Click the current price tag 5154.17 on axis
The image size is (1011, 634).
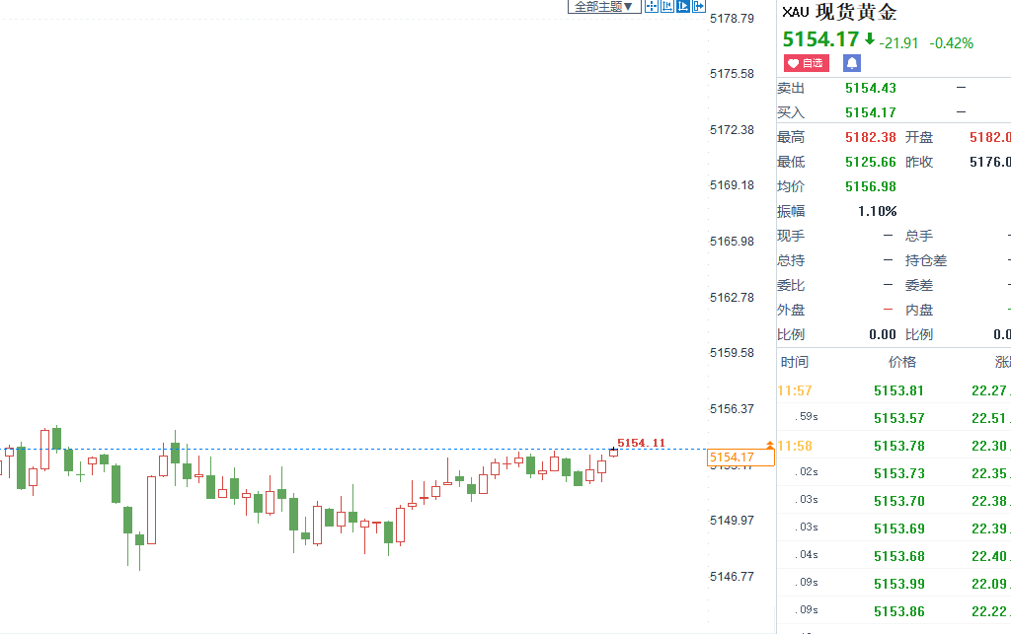pyautogui.click(x=740, y=458)
